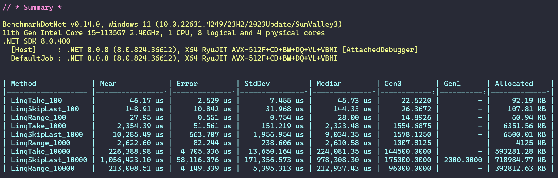
Task: Click the 718984.77 KB allocated value
Action: point(520,160)
